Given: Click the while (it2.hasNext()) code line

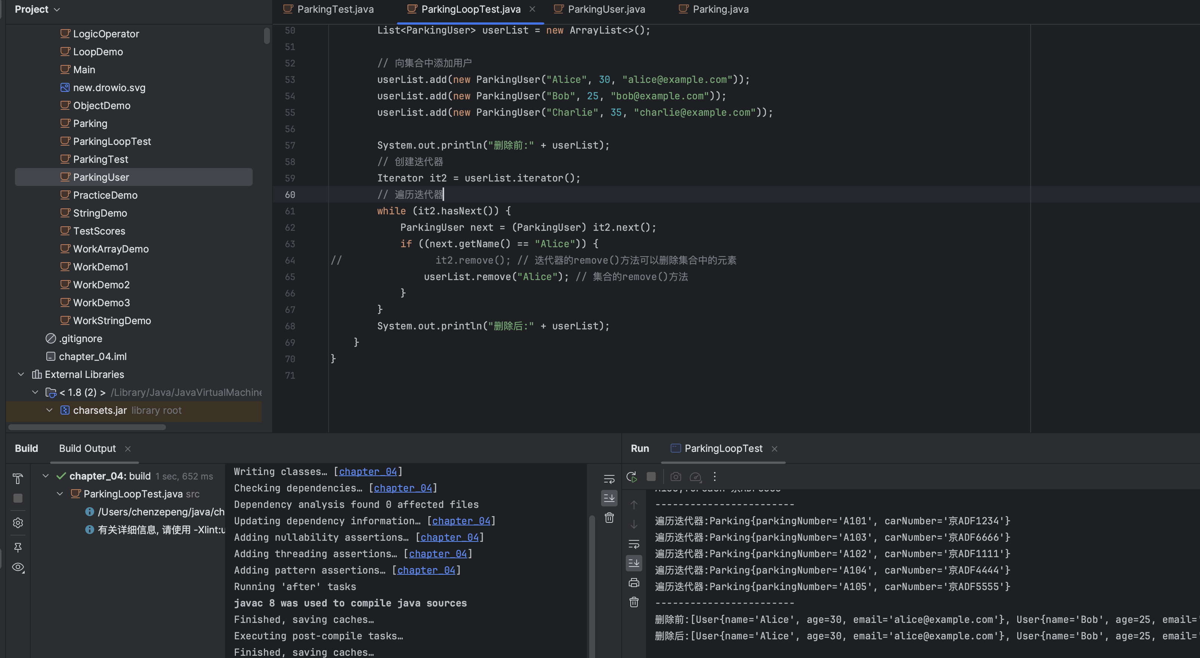Looking at the screenshot, I should click(x=444, y=211).
